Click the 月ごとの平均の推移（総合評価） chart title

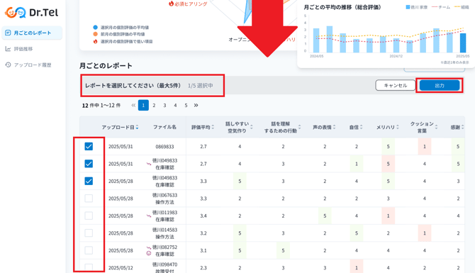(x=342, y=7)
